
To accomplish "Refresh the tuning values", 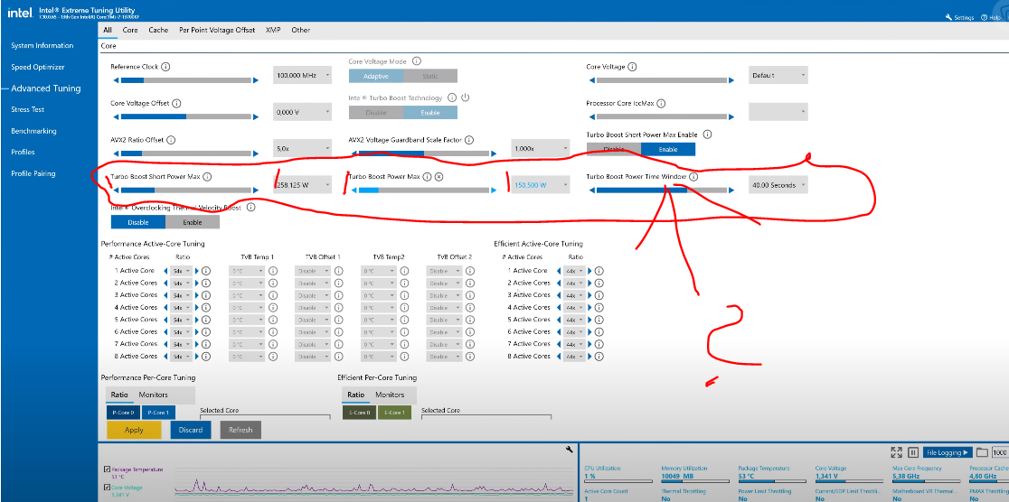I will pos(240,430).
